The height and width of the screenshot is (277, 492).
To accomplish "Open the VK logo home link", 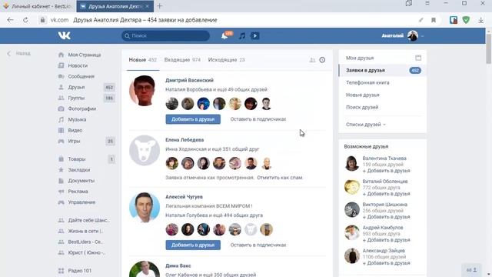I will tap(65, 36).
